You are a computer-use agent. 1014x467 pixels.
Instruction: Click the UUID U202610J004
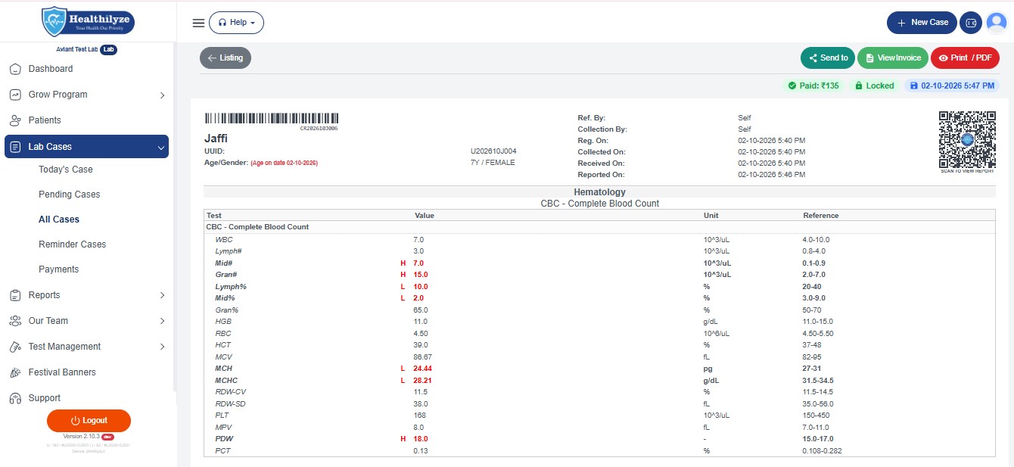click(493, 151)
